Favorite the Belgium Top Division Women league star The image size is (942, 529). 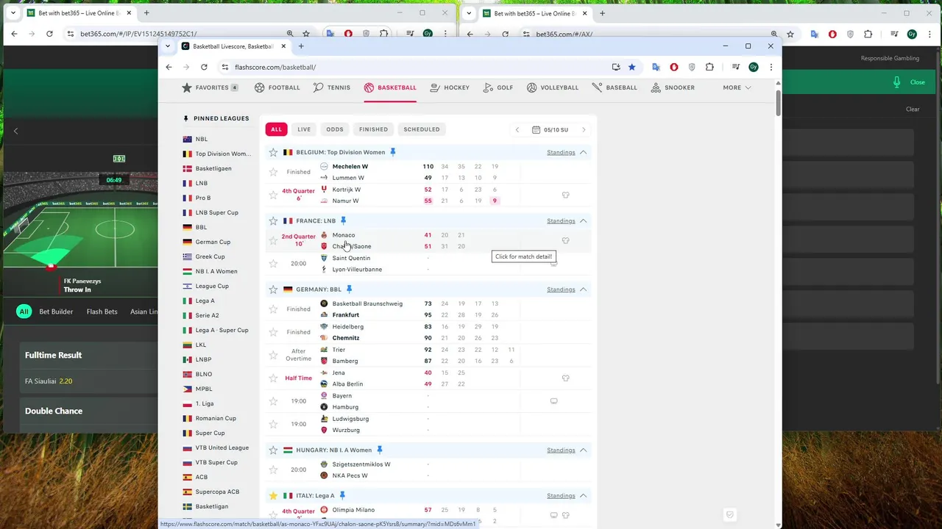tap(273, 152)
